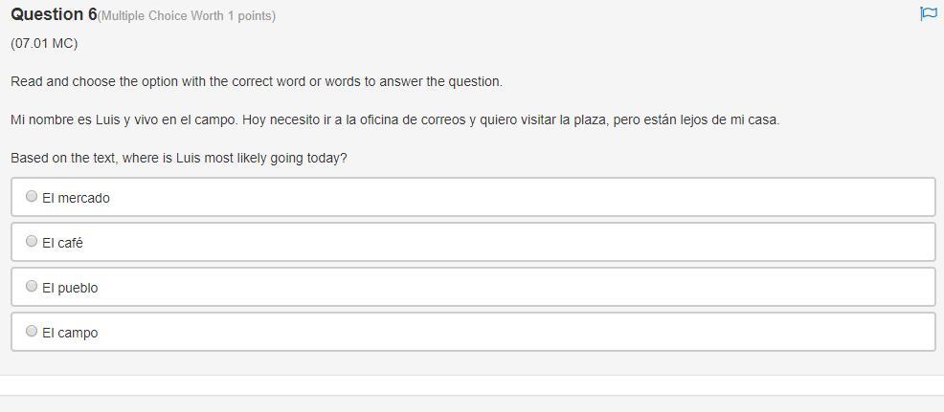The image size is (944, 412).
Task: Click the (07.01 MC) code label
Action: (44, 44)
